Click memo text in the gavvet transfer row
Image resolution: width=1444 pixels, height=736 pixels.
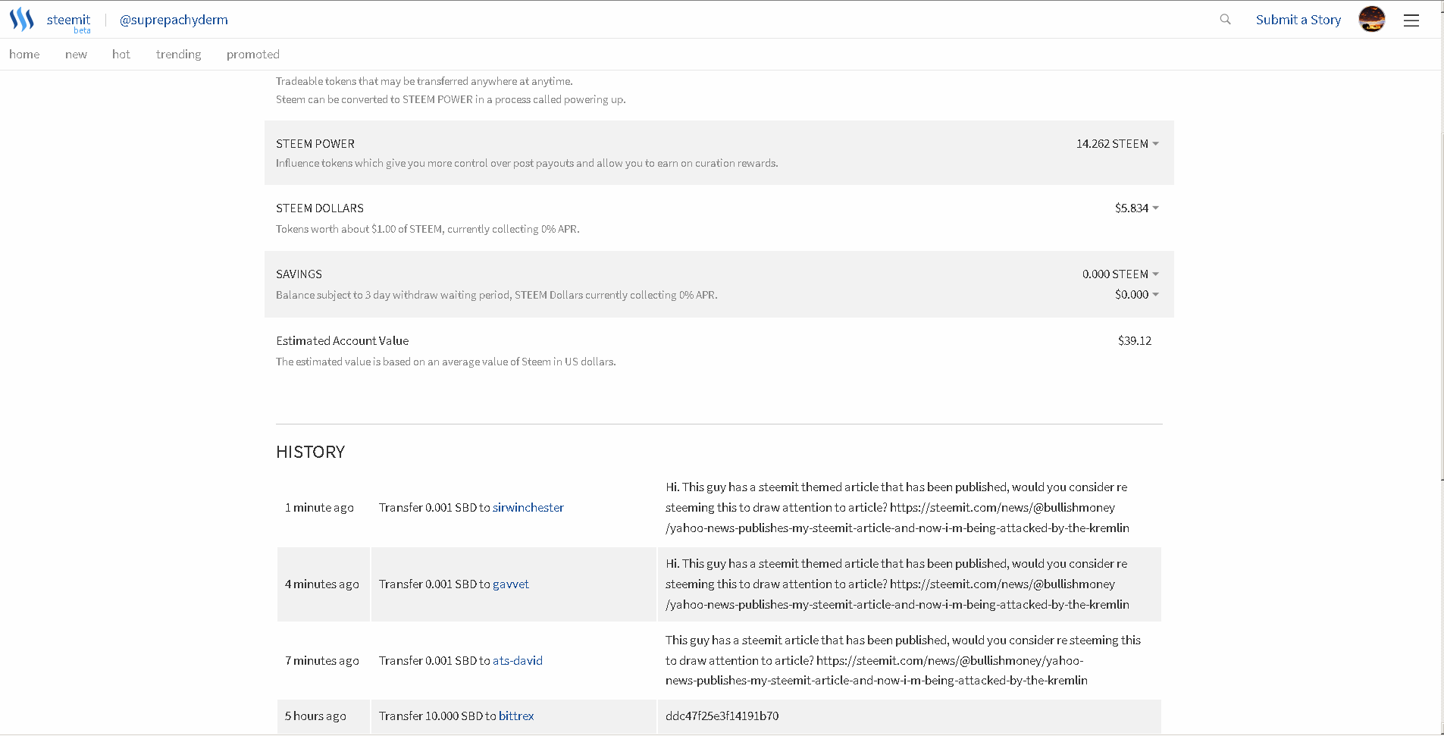click(897, 584)
